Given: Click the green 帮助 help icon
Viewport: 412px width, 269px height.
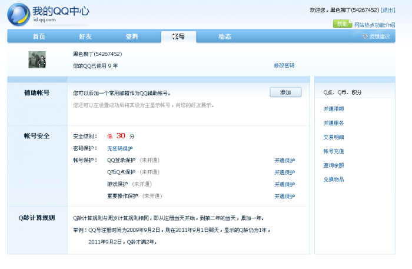Looking at the screenshot, I should point(343,24).
